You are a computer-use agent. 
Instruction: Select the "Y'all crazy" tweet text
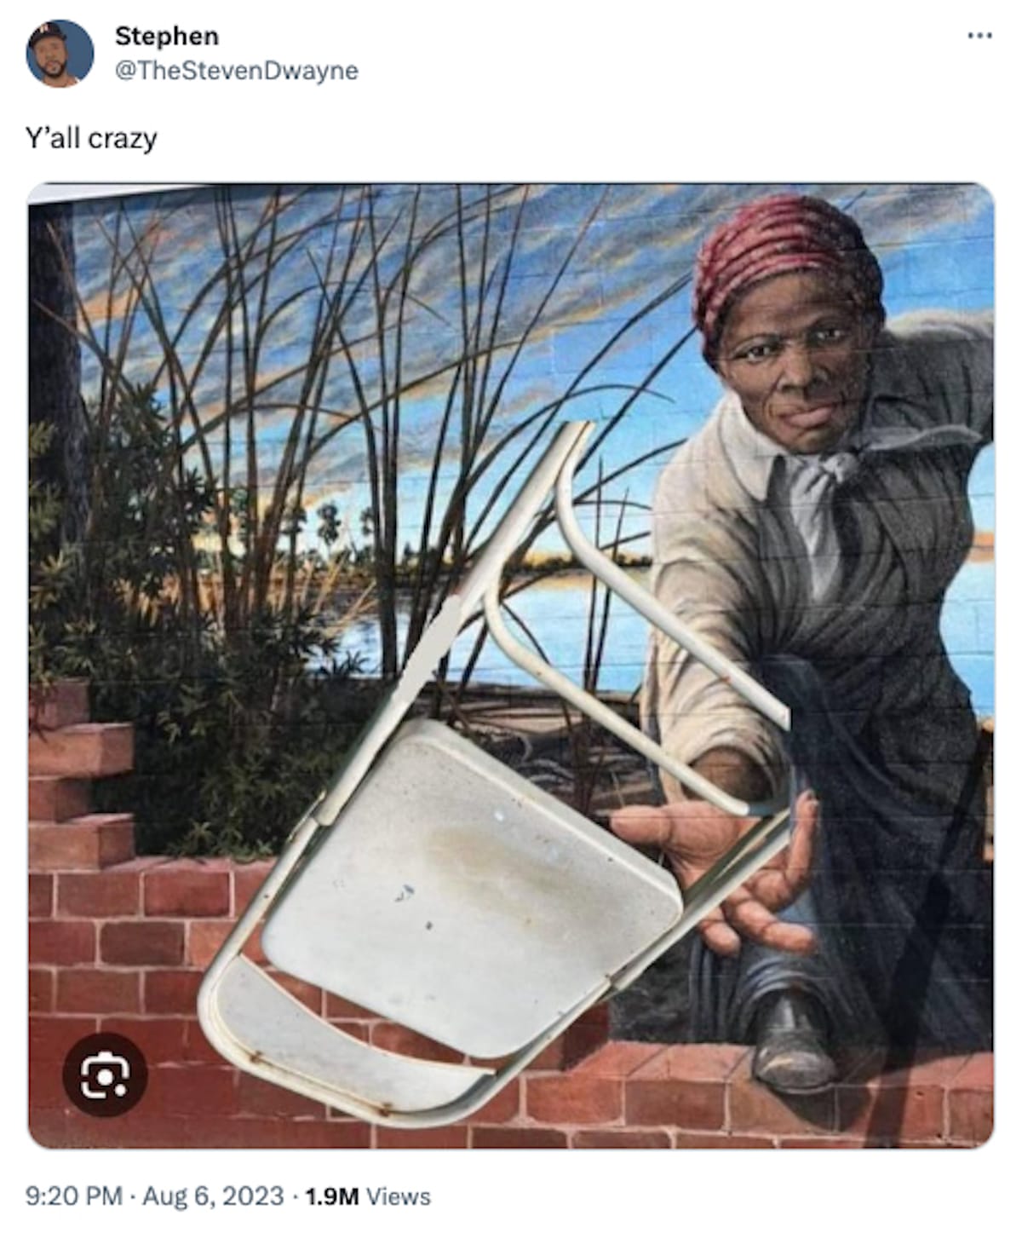[91, 138]
